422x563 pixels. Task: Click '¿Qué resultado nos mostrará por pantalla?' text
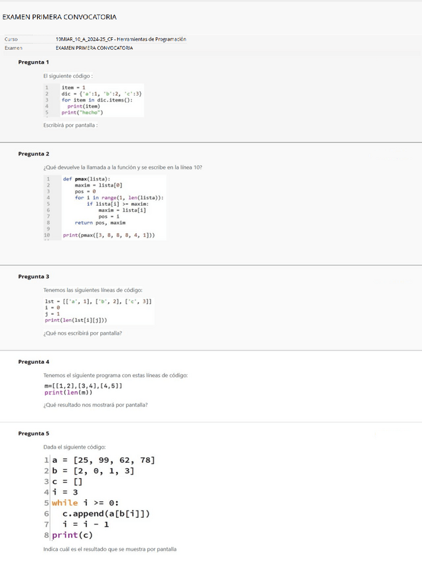coord(95,404)
